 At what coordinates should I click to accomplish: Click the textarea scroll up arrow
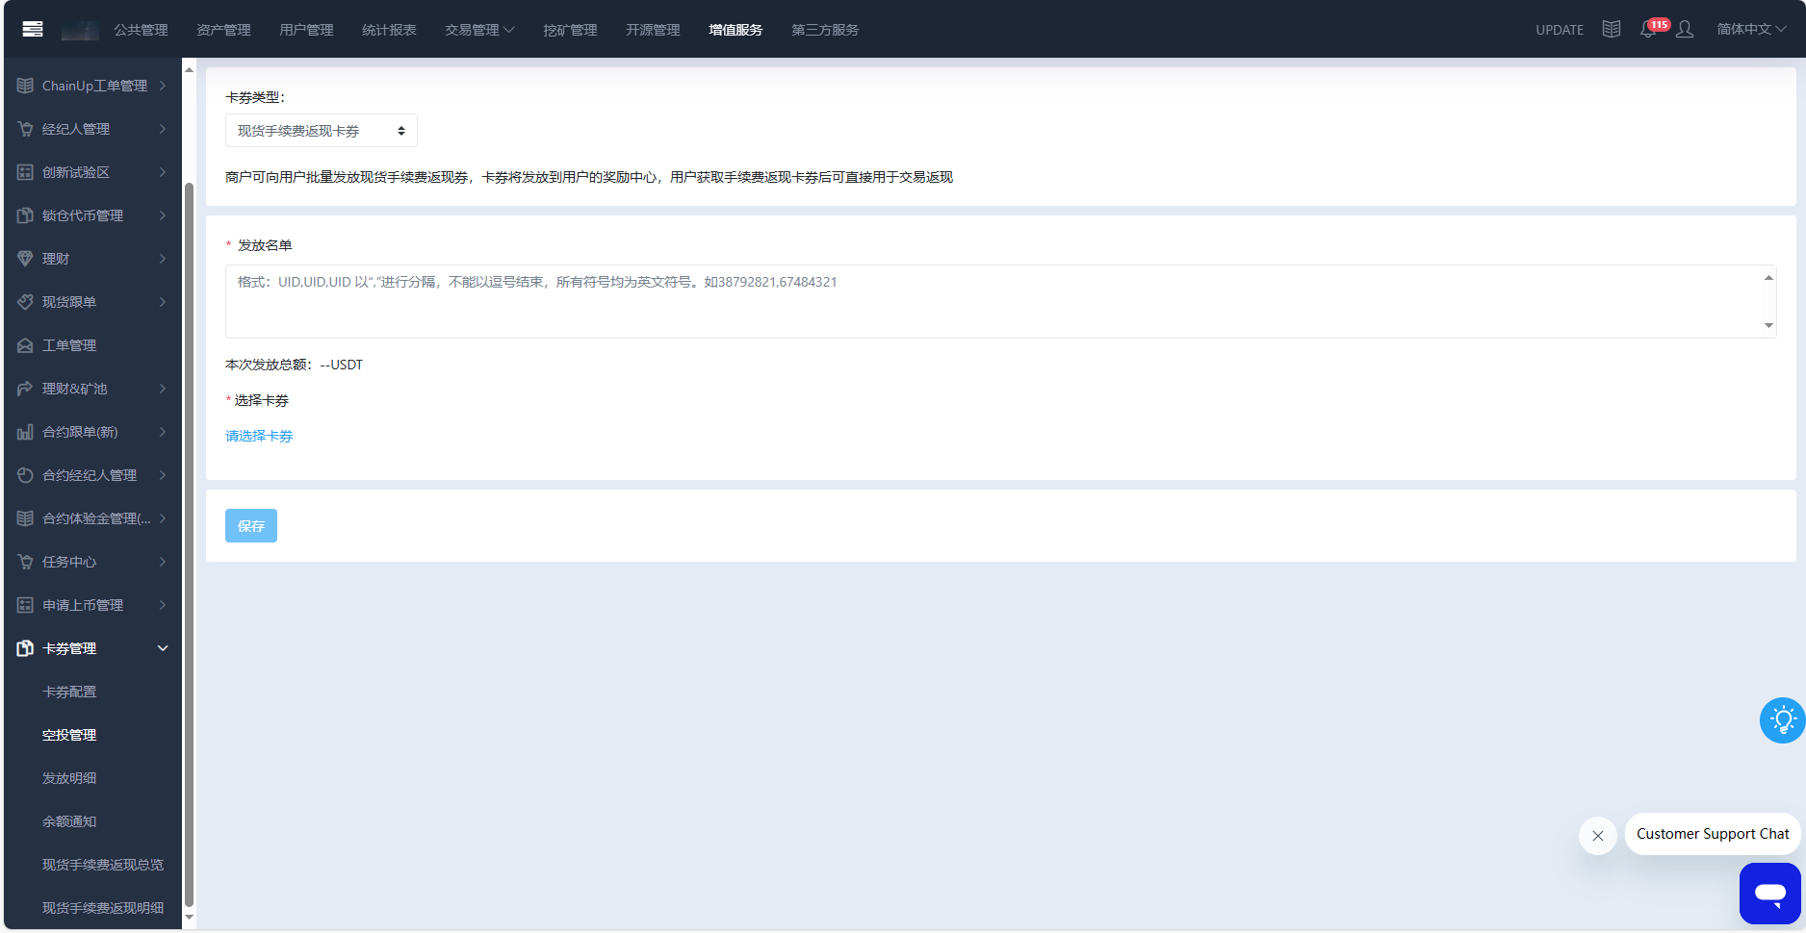(x=1768, y=278)
